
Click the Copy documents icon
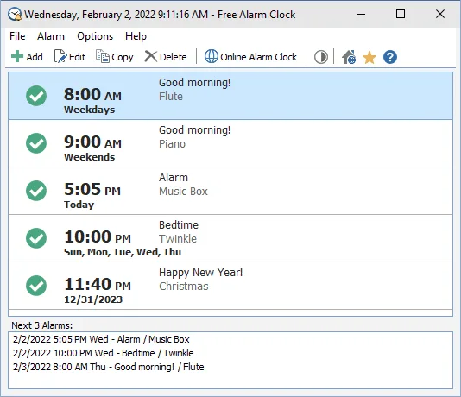(x=103, y=56)
